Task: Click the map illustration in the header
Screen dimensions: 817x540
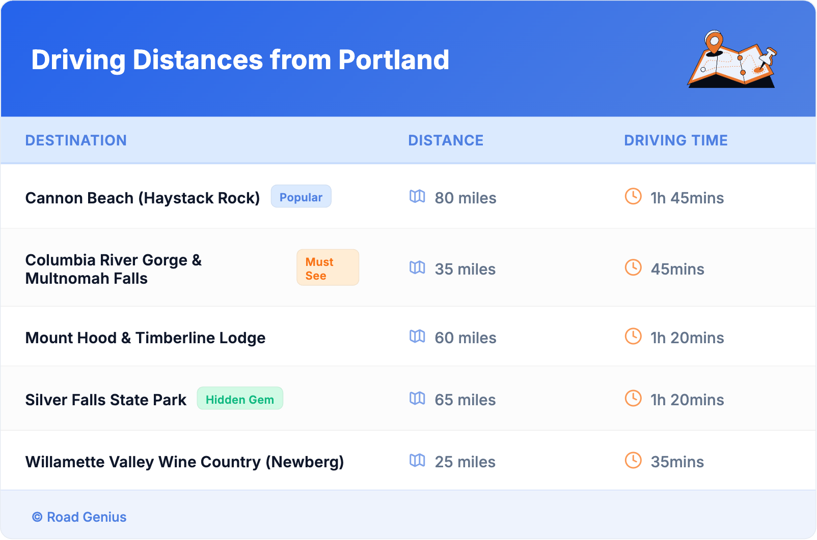Action: pos(731,60)
